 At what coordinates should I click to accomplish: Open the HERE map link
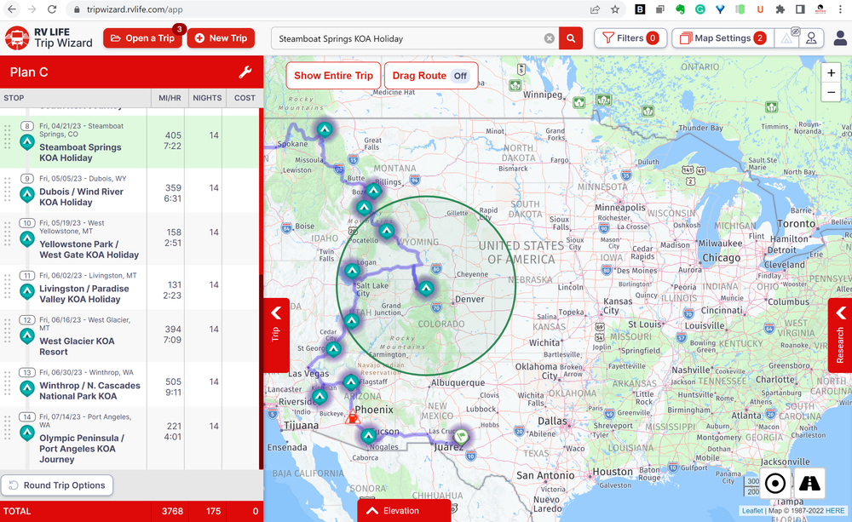(835, 511)
